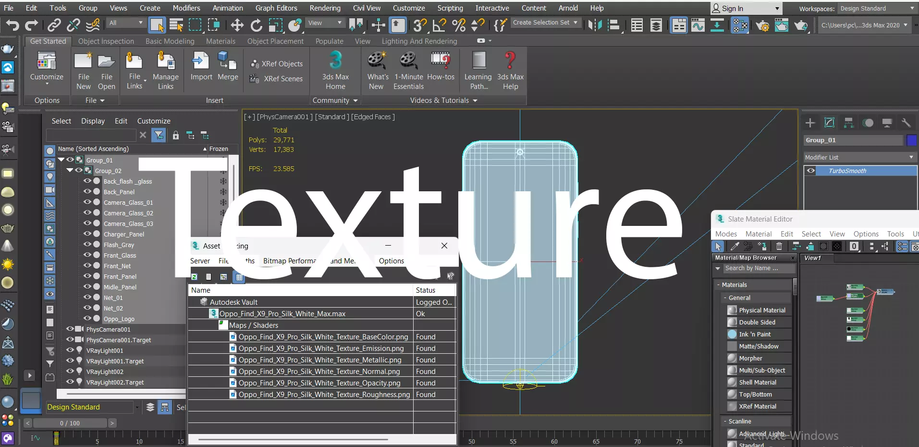Viewport: 919px width, 447px height.
Task: Hide the Oppo_Logo object with its eye
Action: pos(87,319)
